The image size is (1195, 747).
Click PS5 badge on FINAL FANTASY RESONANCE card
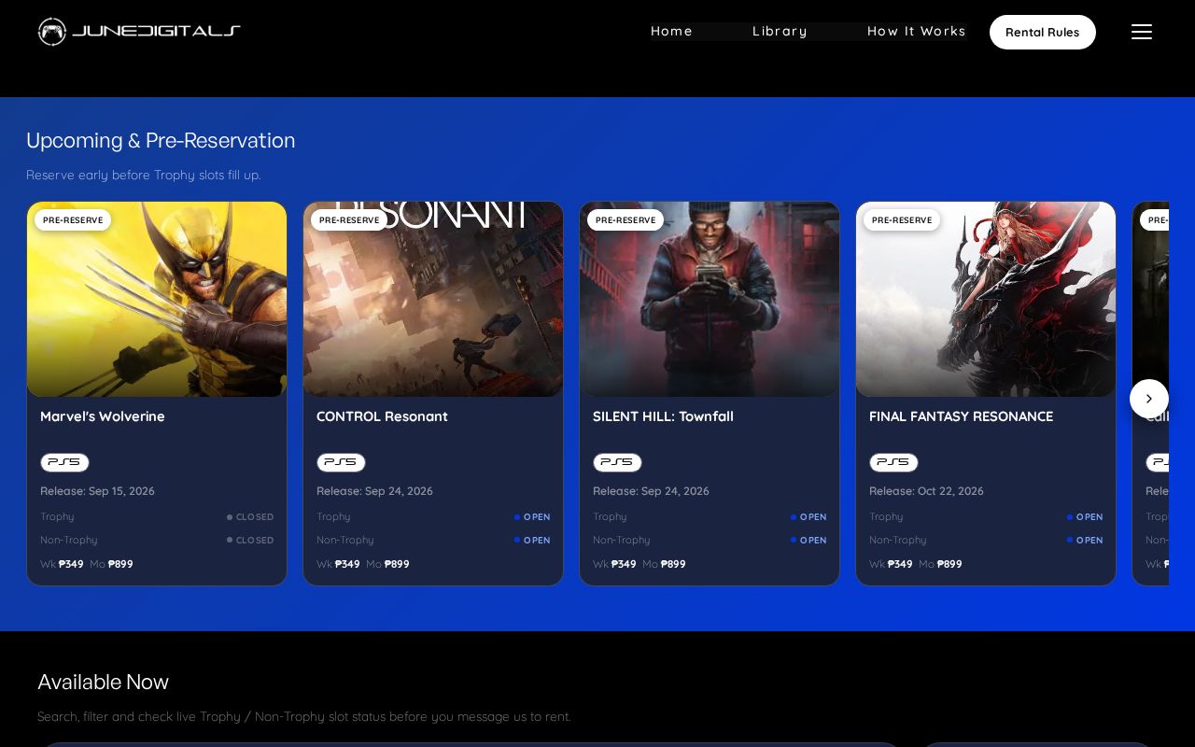coord(893,462)
